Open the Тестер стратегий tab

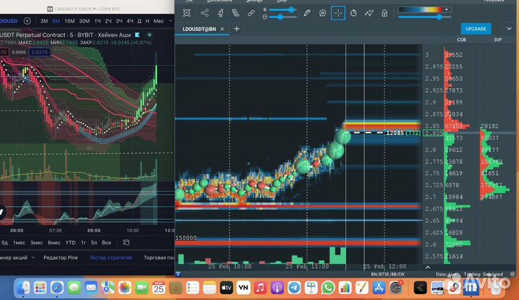pos(111,257)
